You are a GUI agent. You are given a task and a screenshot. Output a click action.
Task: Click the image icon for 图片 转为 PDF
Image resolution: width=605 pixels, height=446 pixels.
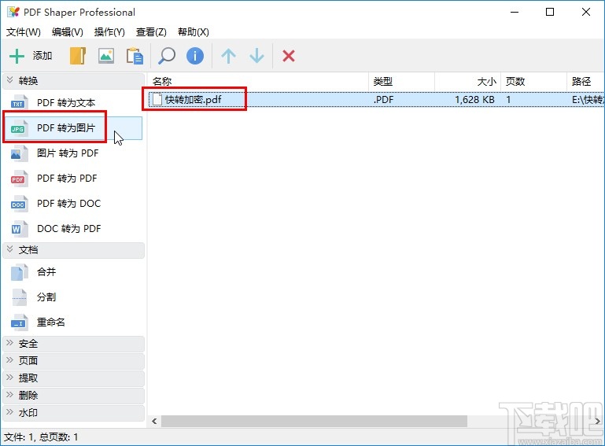(x=20, y=153)
